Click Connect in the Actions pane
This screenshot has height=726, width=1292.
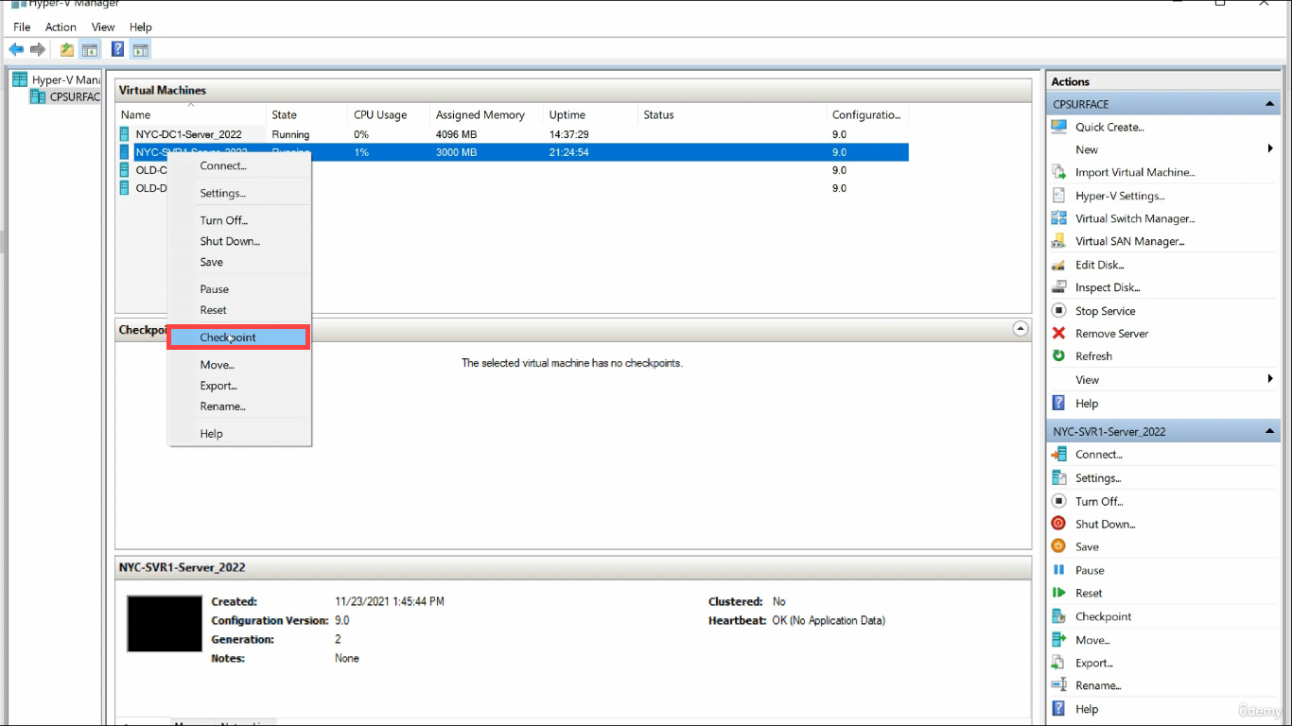[1098, 455]
